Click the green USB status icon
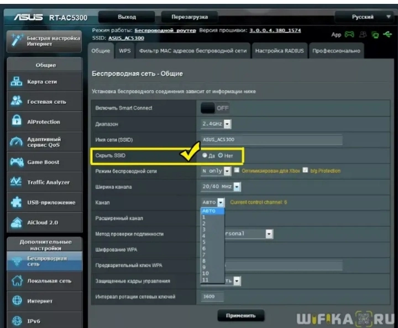 (x=387, y=34)
